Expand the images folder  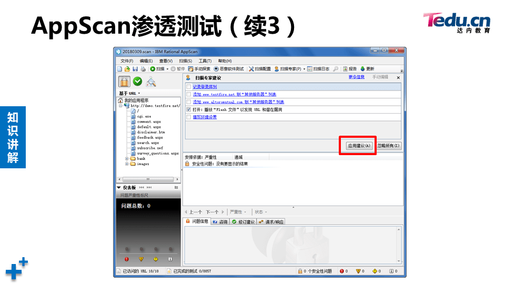(x=127, y=164)
